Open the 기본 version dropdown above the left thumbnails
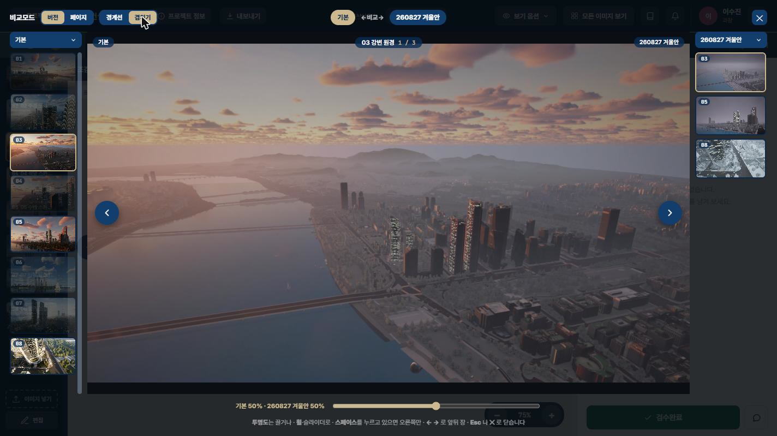Viewport: 777px width, 436px height. [46, 40]
